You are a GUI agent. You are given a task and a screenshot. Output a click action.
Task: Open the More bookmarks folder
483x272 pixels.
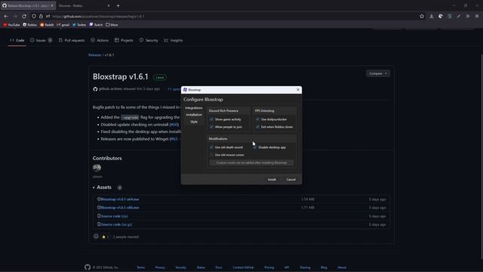click(112, 25)
